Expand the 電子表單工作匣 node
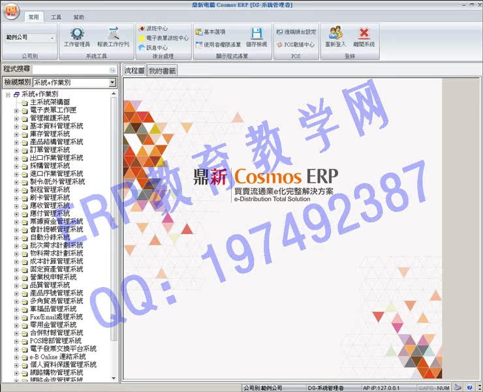The width and height of the screenshot is (483, 392). pyautogui.click(x=16, y=111)
